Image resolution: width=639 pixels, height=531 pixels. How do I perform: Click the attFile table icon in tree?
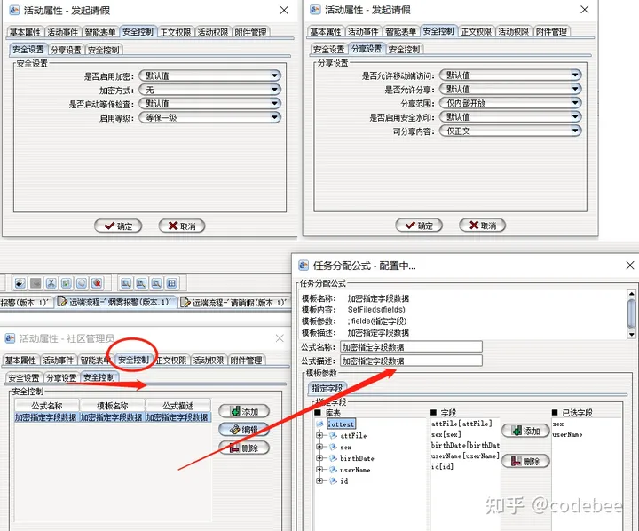coord(333,436)
